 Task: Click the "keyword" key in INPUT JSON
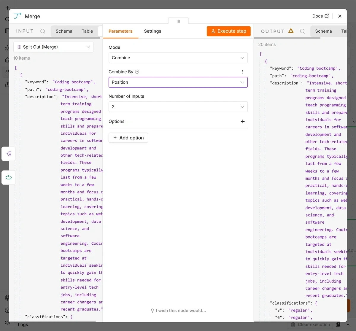click(37, 82)
